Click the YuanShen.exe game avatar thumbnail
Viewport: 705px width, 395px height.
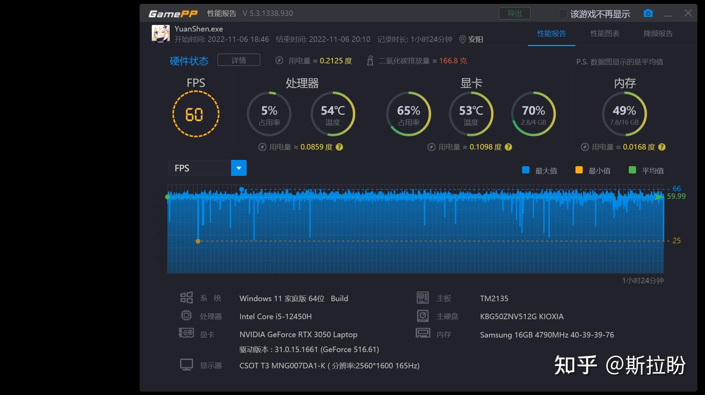pos(161,34)
